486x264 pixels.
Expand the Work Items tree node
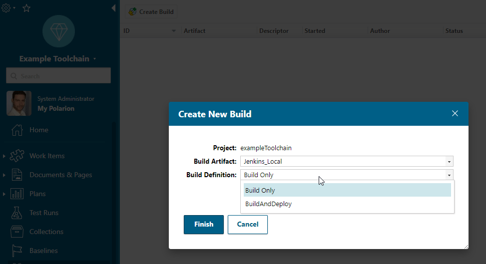(4, 156)
